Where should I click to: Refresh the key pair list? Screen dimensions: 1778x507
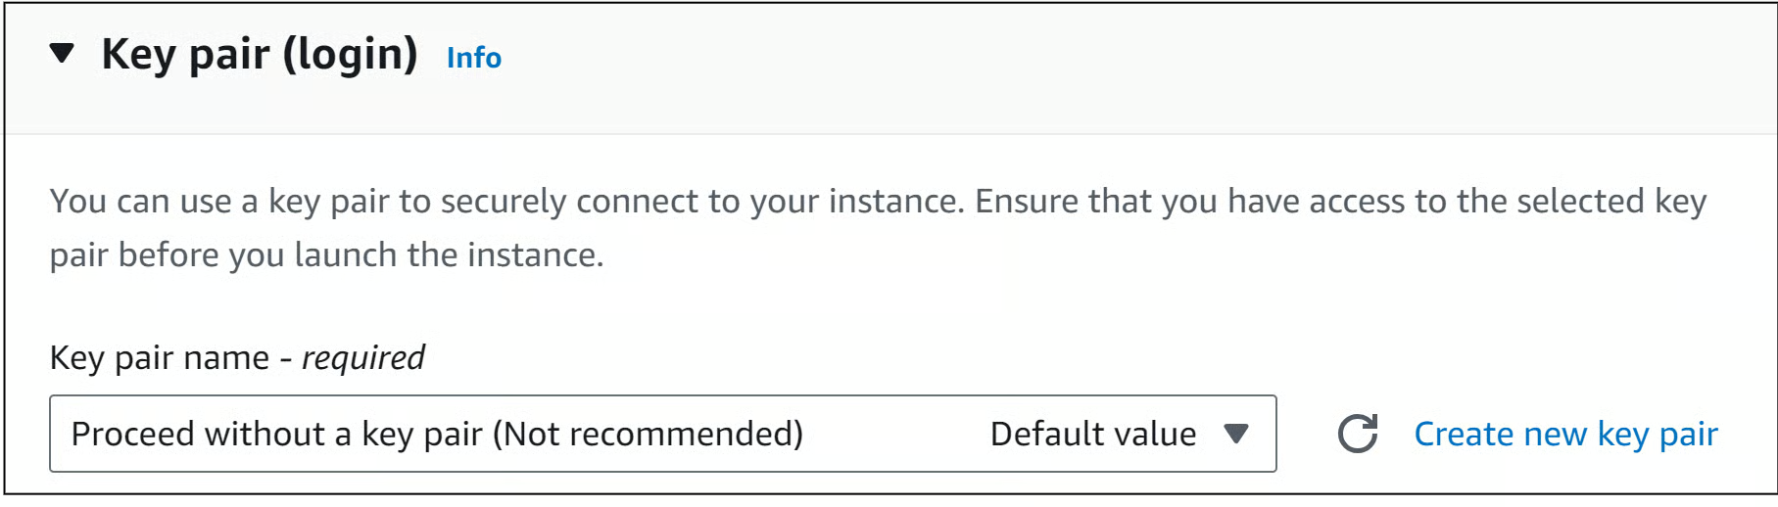(x=1358, y=434)
